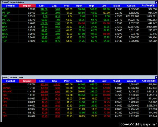The height and width of the screenshot is (127, 158).
Task: Click High column header in Impact Loser
Action: point(92,81)
